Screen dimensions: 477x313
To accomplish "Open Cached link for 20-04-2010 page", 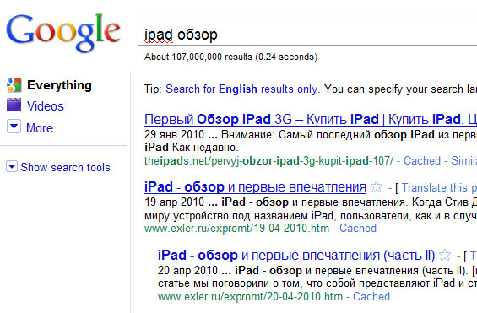I will point(371,296).
